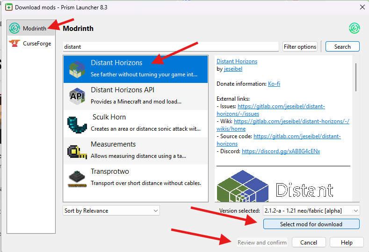
Task: Click the Review and confirm button
Action: 262,242
